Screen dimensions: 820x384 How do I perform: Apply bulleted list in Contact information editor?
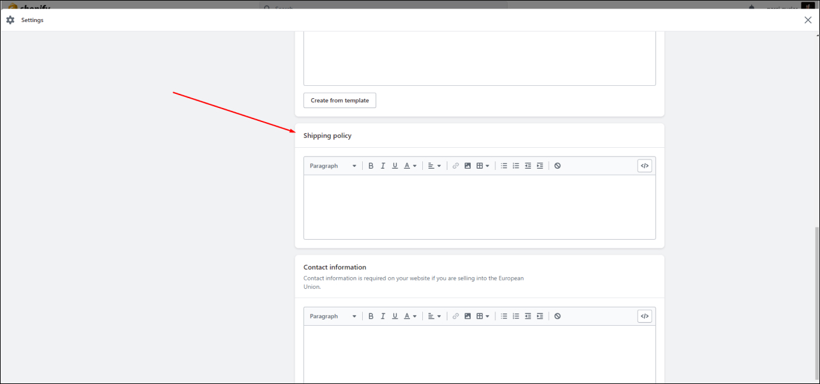pos(504,316)
